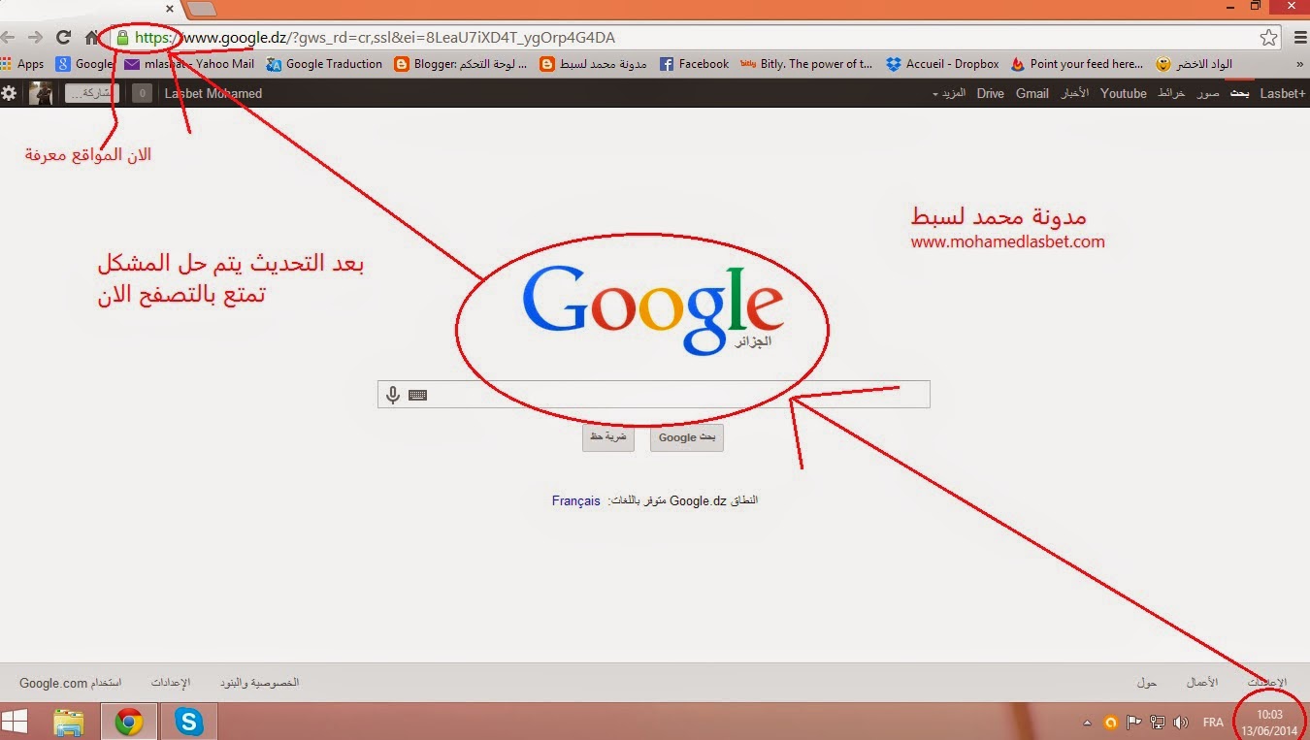
Task: Open Drive from the Google bar
Action: click(991, 93)
